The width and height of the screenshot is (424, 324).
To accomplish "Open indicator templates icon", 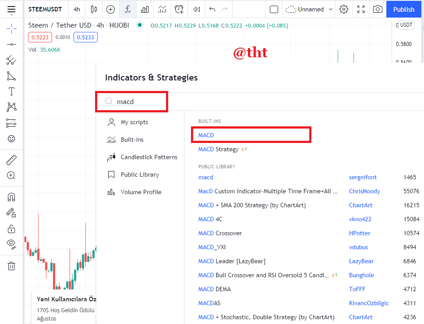I will (x=162, y=10).
